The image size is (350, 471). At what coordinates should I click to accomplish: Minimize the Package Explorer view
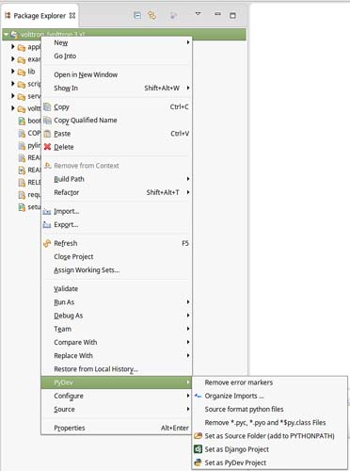pos(217,14)
